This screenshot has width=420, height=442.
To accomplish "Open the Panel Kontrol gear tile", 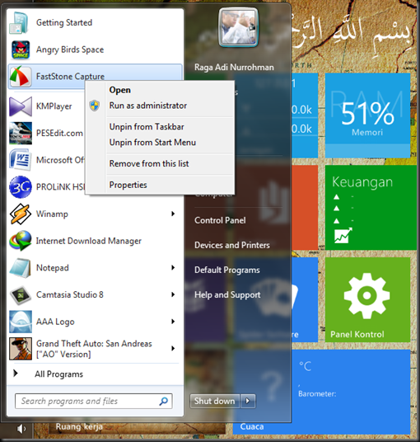I will pos(367,299).
